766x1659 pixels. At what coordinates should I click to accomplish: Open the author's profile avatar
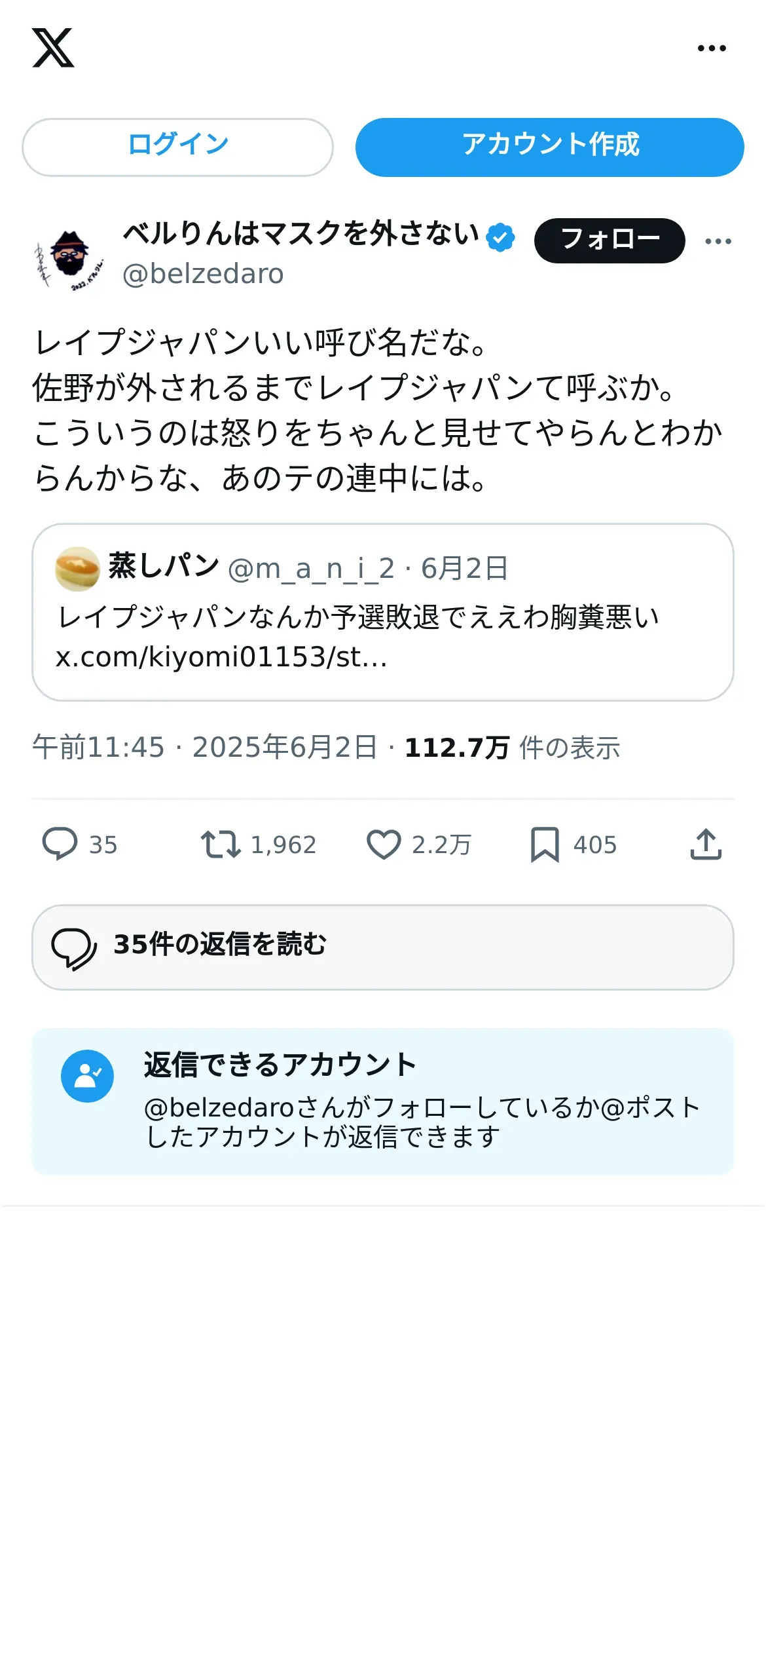(69, 259)
